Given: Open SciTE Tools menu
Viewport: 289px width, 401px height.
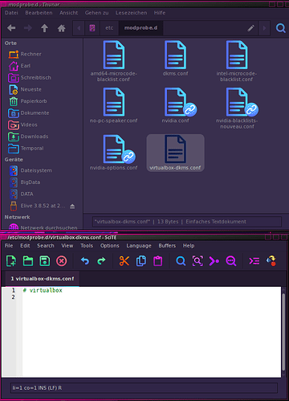Looking at the screenshot, I should click(87, 246).
